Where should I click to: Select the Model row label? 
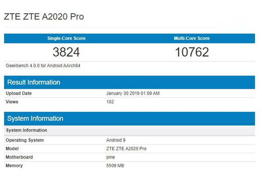coord(13,149)
